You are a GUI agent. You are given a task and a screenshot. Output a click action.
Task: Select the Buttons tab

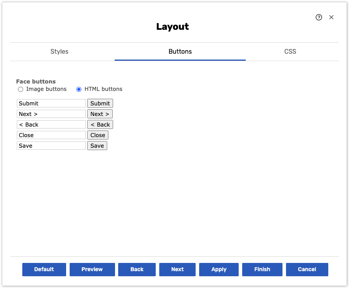(x=180, y=51)
